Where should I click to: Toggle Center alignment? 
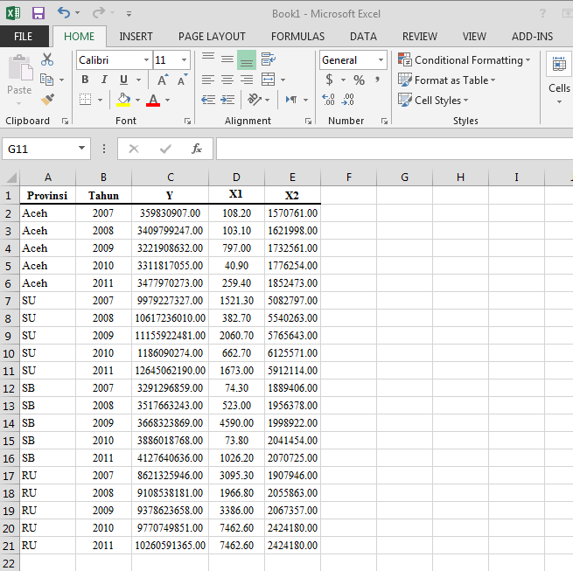point(227,80)
